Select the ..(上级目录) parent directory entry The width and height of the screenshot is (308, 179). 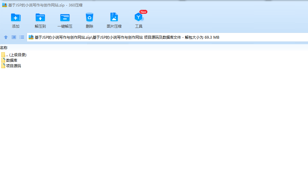pyautogui.click(x=14, y=55)
